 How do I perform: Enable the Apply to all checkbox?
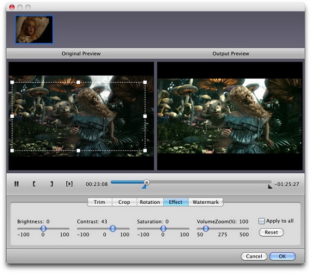click(261, 221)
